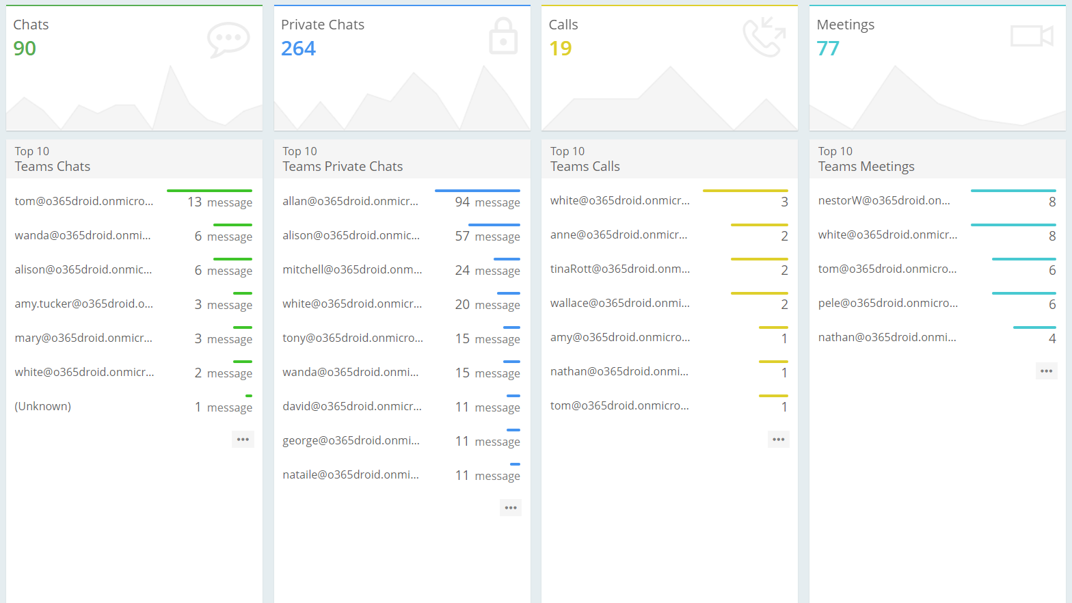Show more entries in Teams Calls list
This screenshot has height=603, width=1072.
click(x=778, y=440)
